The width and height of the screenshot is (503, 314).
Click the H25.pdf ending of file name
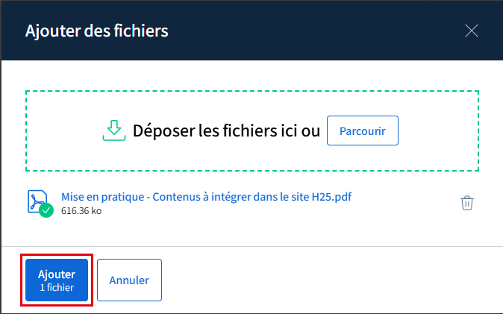[x=331, y=197]
